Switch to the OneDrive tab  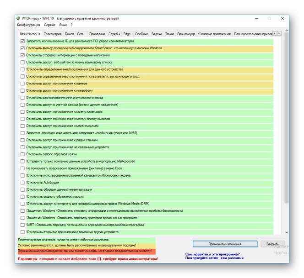coord(141,34)
